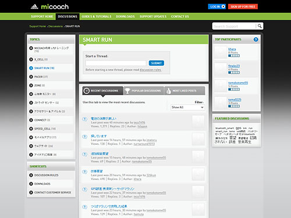Screen dimensions: 291x218
Task: Click Discussions breadcrumb link
Action: [55, 26]
